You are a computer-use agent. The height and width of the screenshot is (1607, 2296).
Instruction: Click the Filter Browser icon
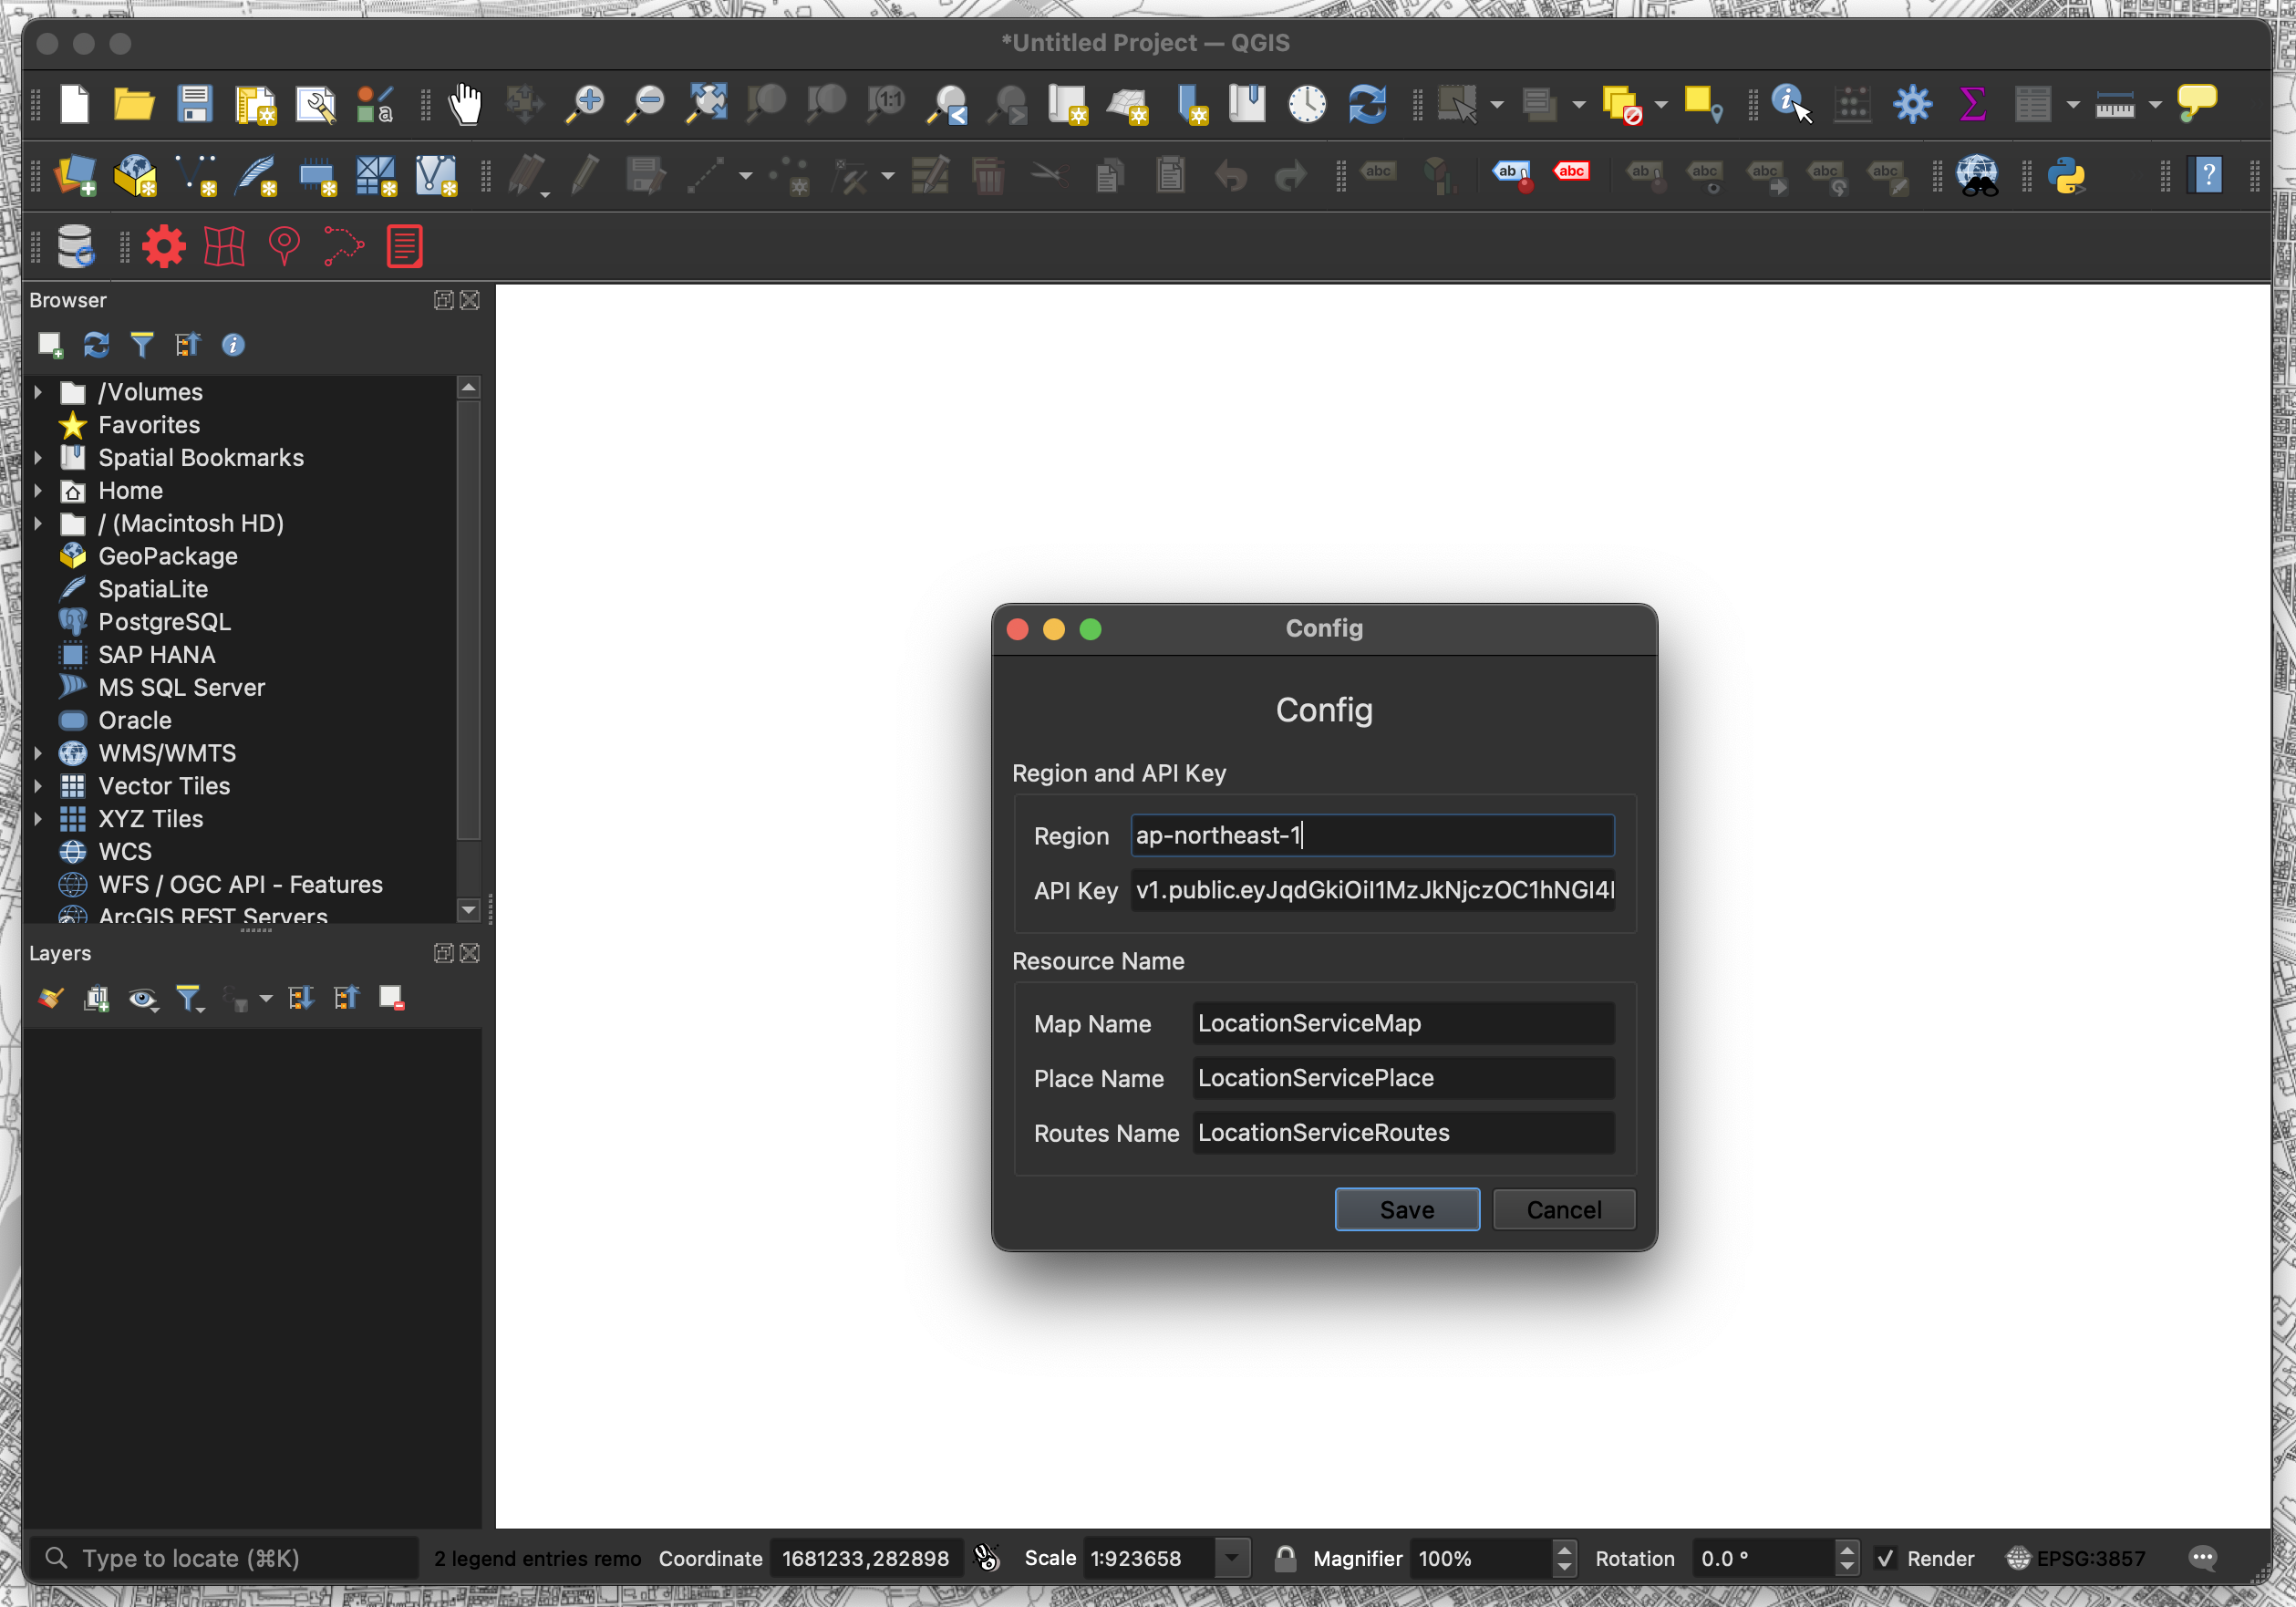point(138,344)
